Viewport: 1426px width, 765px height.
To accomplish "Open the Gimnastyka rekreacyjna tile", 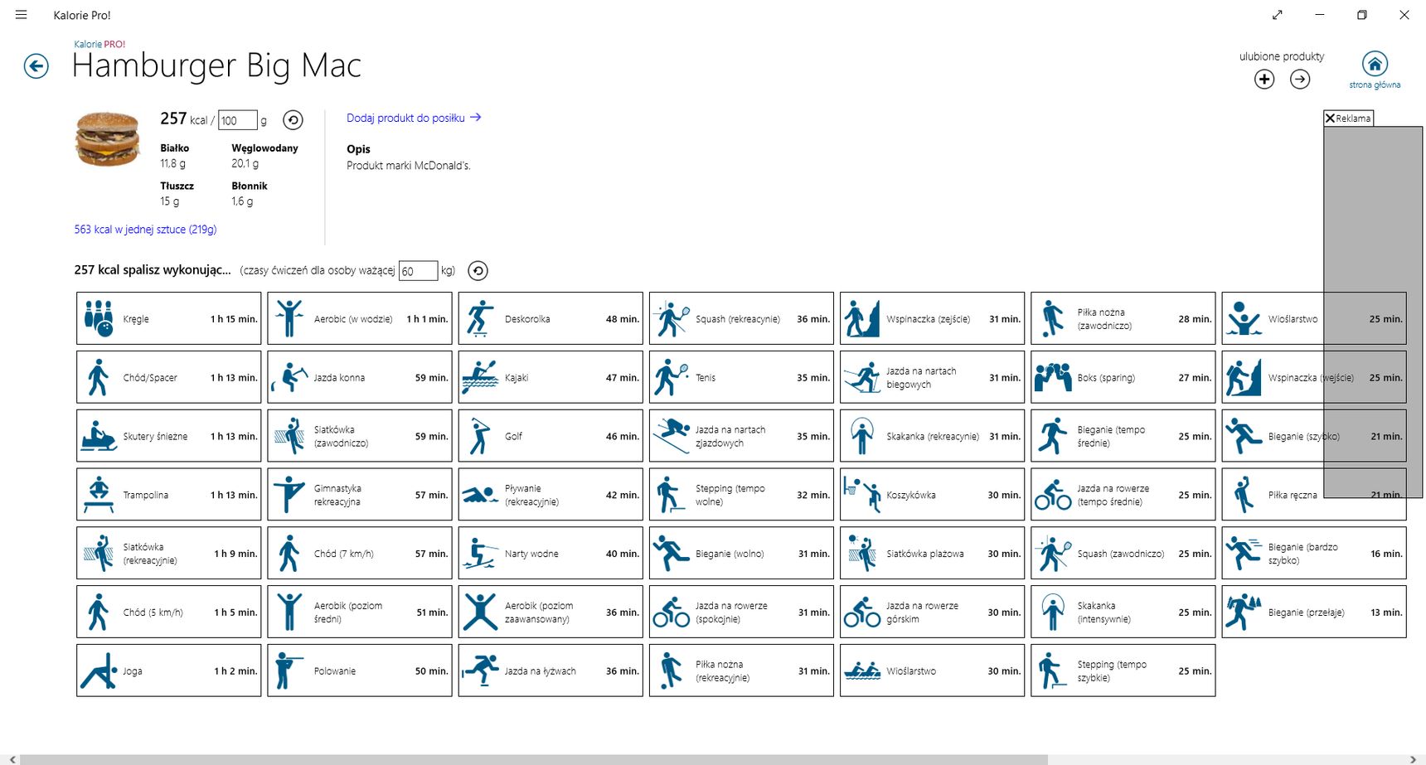I will tap(360, 495).
